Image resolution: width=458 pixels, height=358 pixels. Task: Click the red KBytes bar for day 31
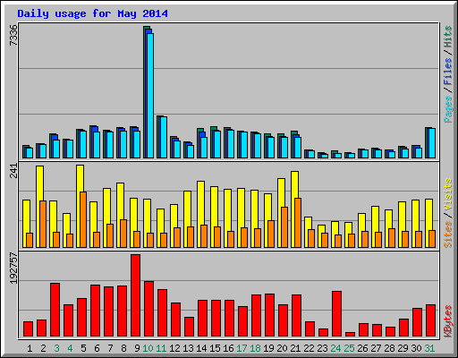[x=431, y=320]
